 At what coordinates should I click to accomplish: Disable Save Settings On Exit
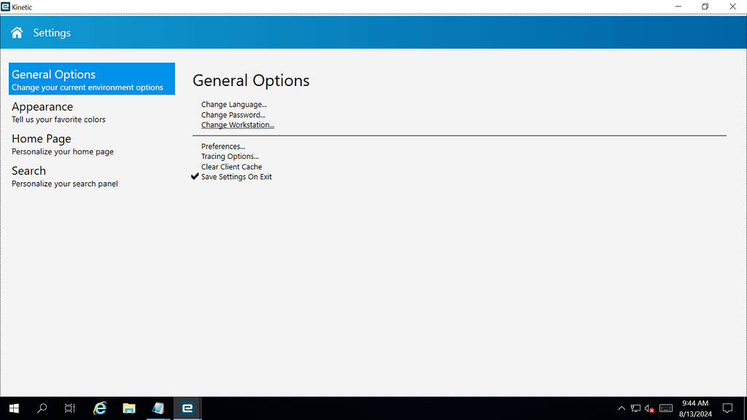[x=236, y=176]
